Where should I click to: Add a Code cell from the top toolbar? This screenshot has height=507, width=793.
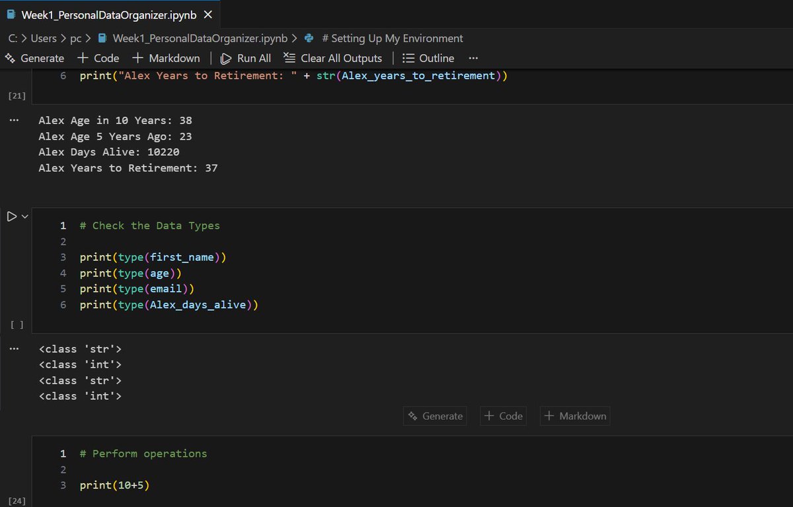98,58
